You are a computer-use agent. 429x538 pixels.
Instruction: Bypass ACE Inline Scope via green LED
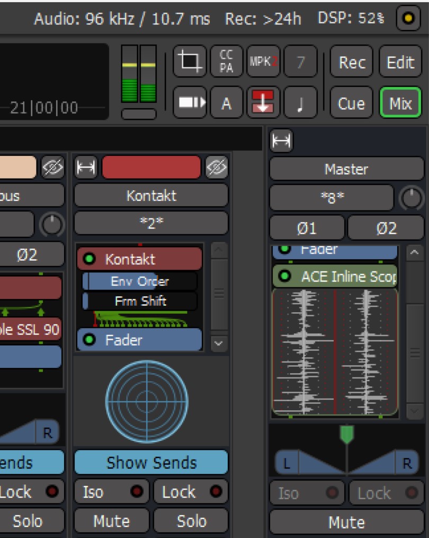tap(284, 276)
